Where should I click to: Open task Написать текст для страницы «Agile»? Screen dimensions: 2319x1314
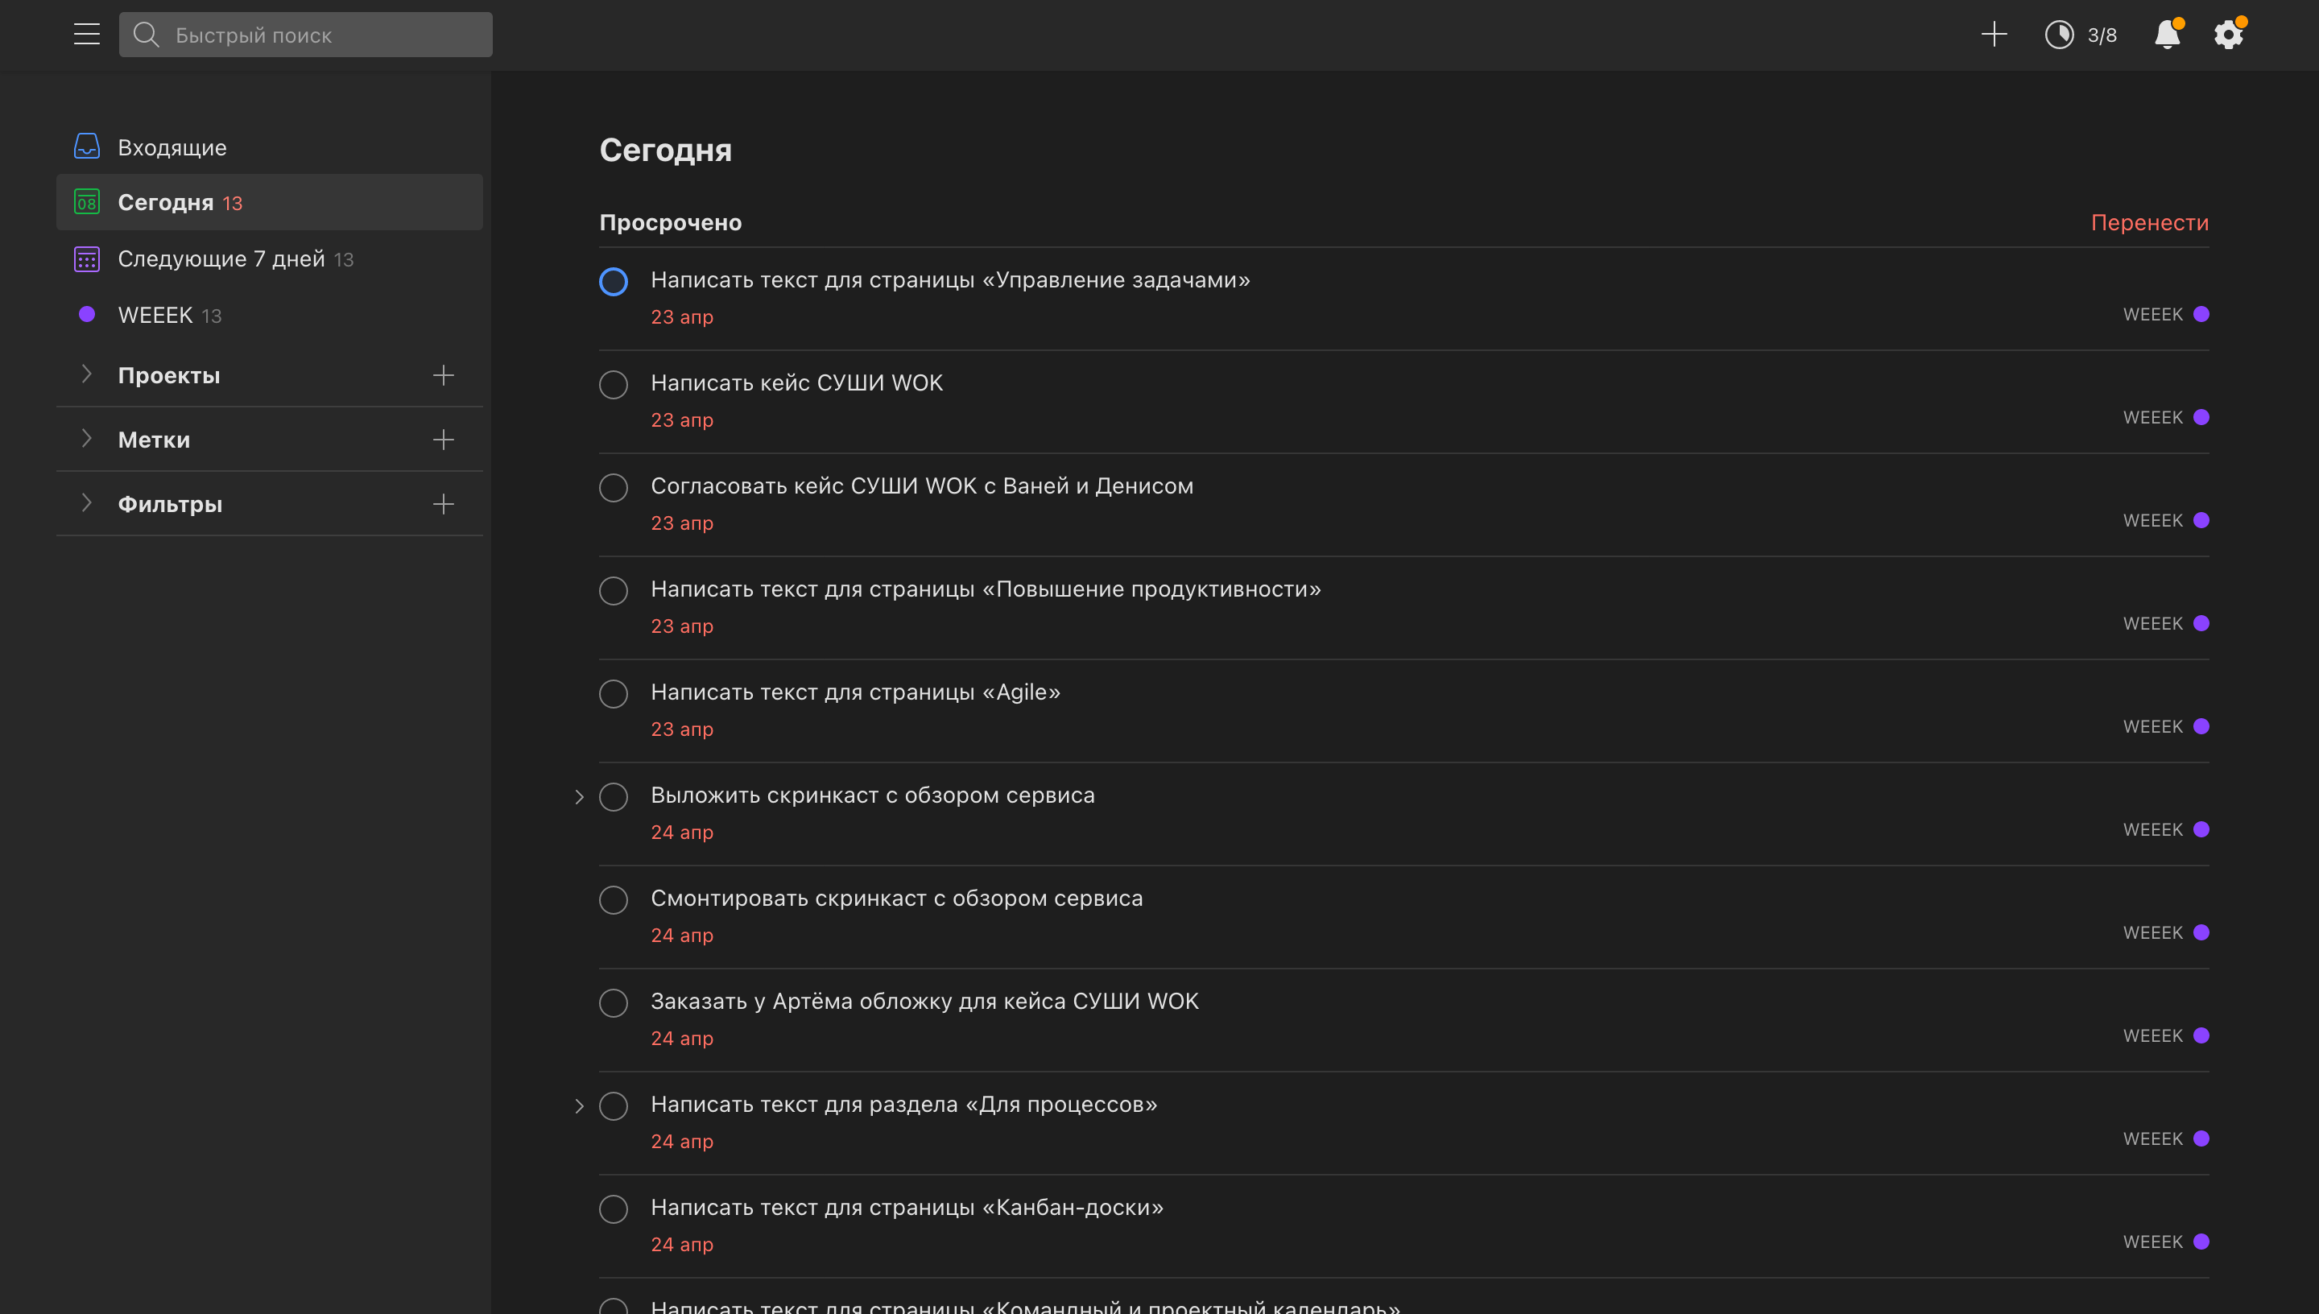point(855,692)
